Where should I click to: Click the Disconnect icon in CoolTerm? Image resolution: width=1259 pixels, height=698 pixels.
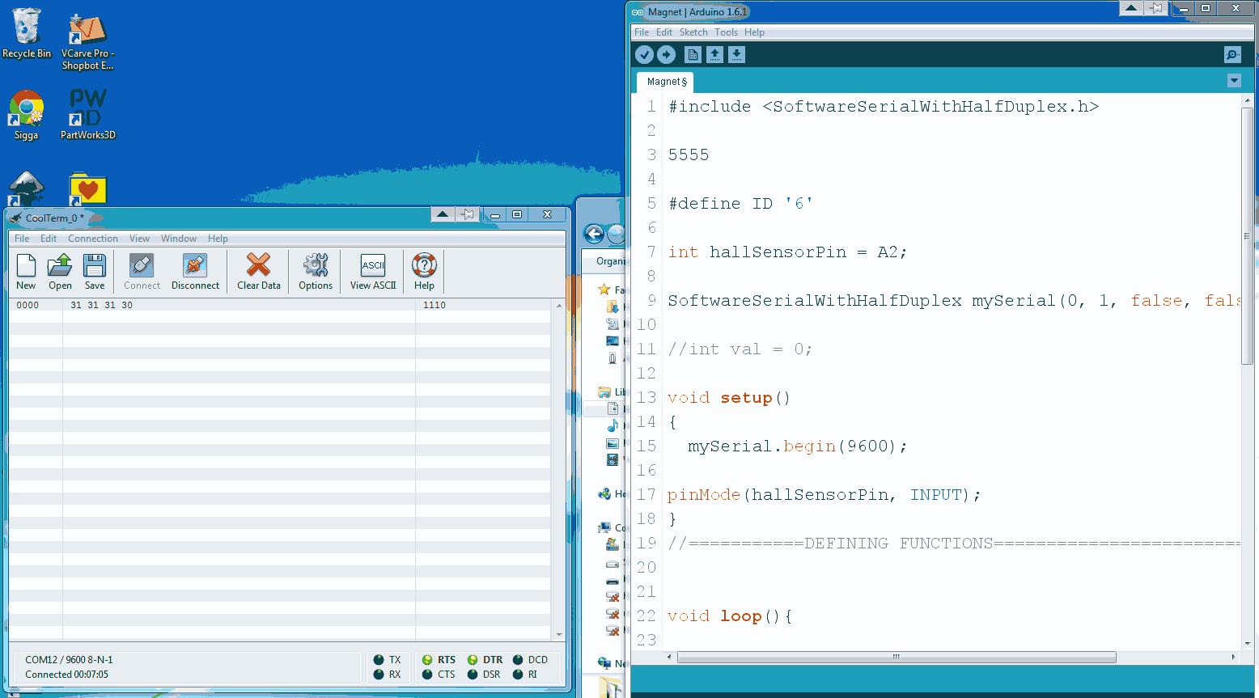click(195, 271)
